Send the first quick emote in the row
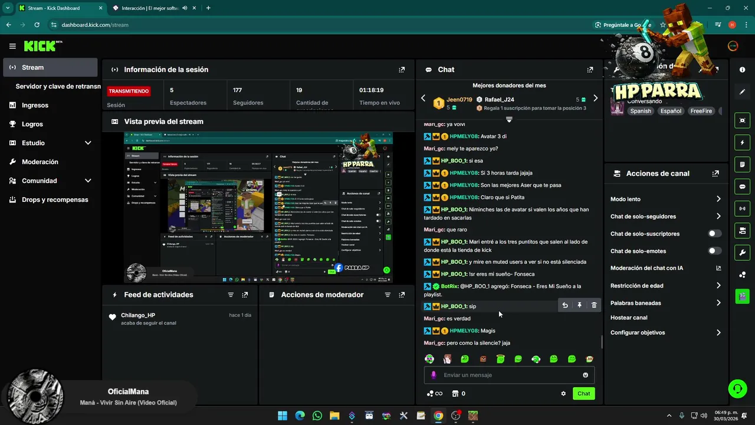Viewport: 755px width, 425px height. [x=429, y=359]
